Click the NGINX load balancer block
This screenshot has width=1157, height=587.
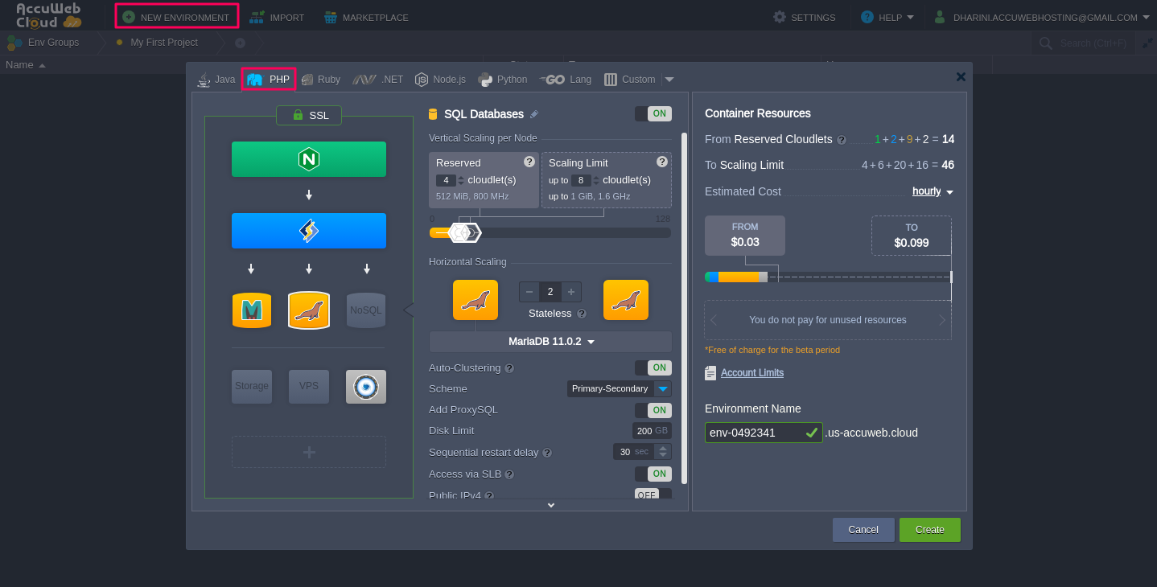point(308,159)
